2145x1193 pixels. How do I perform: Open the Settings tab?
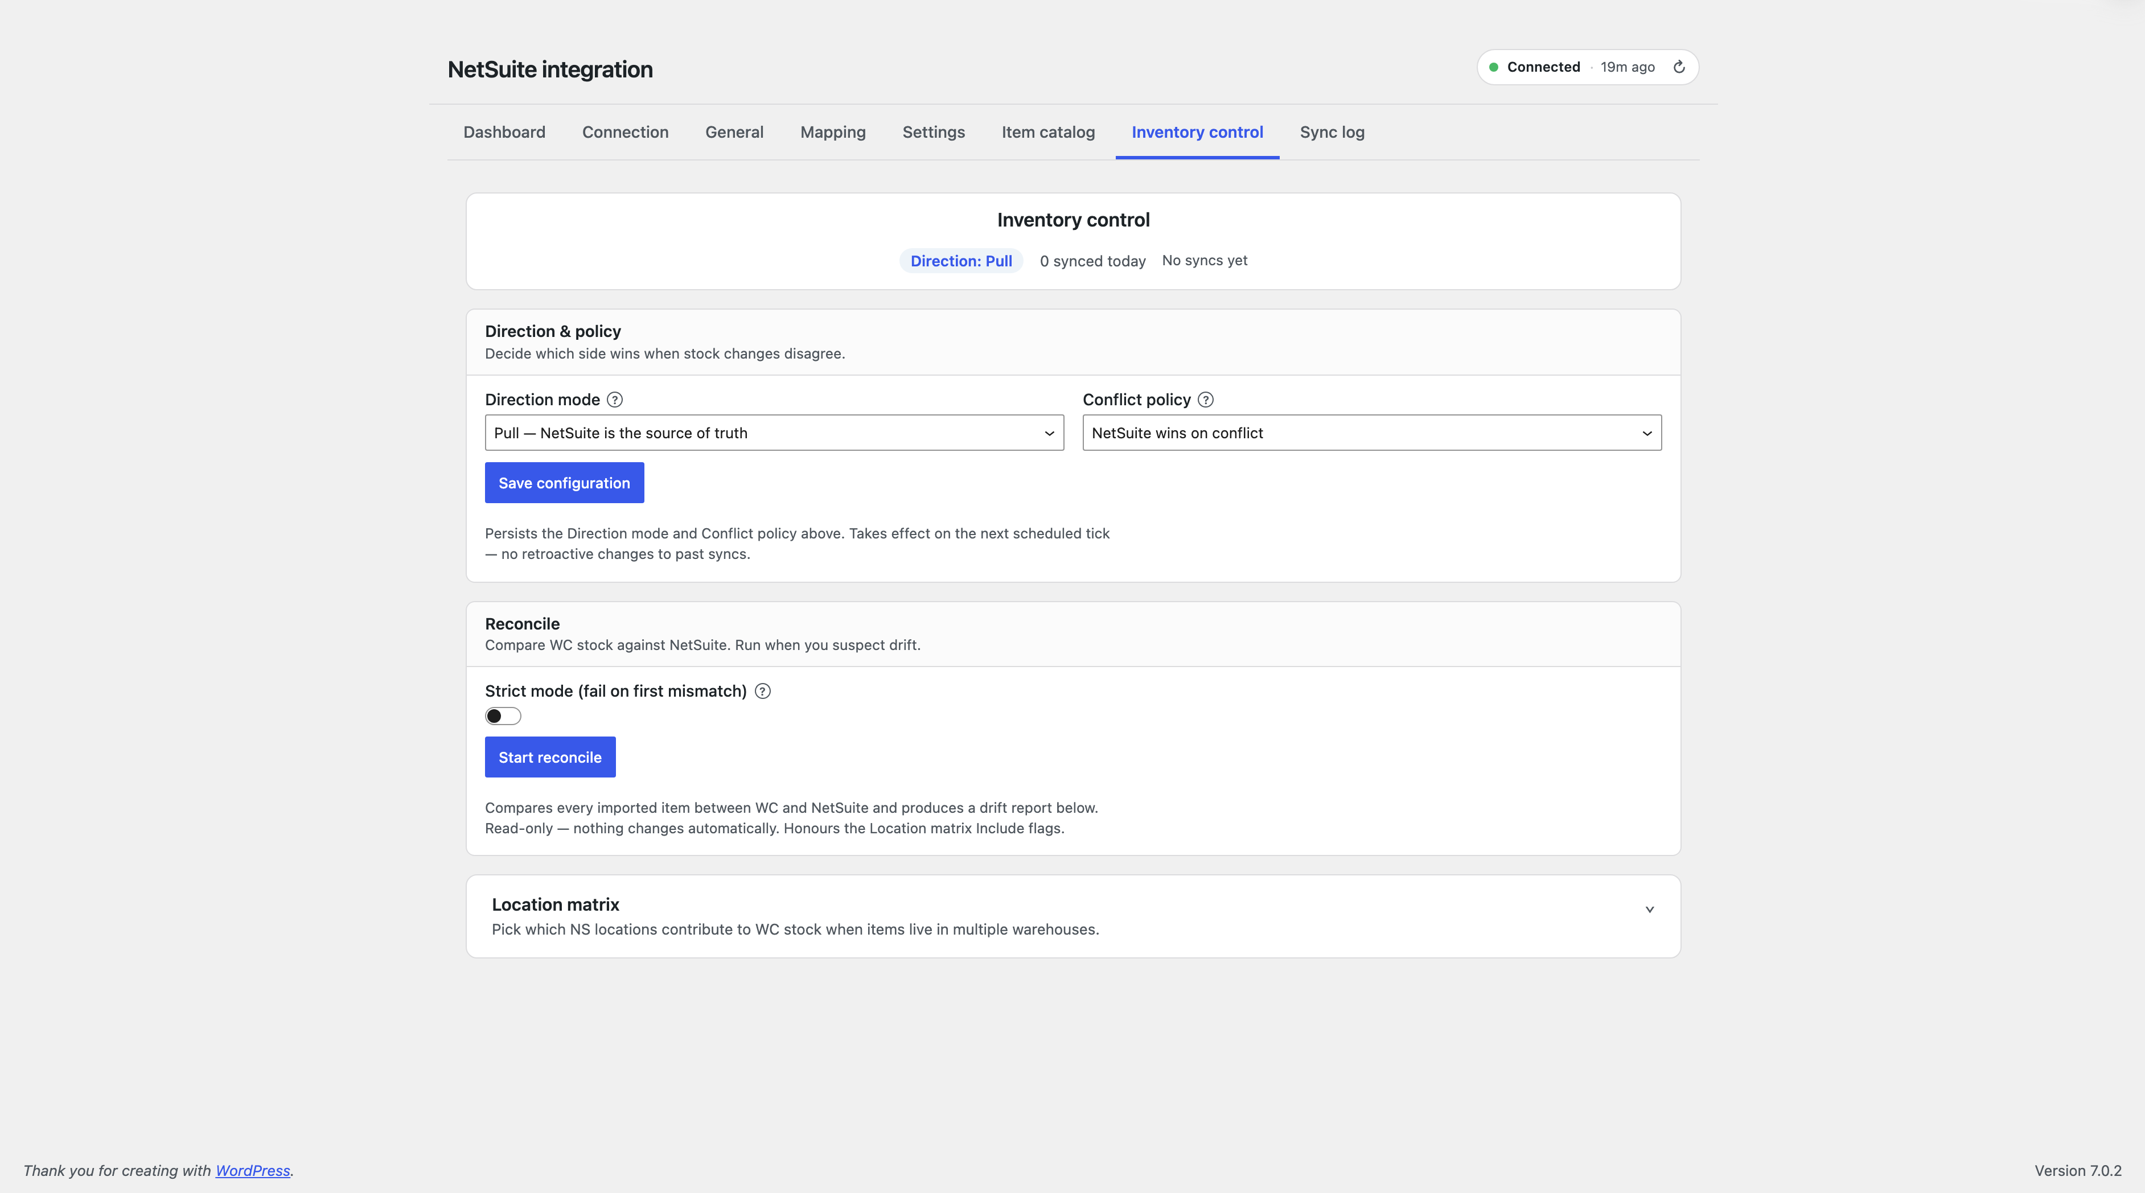(934, 133)
